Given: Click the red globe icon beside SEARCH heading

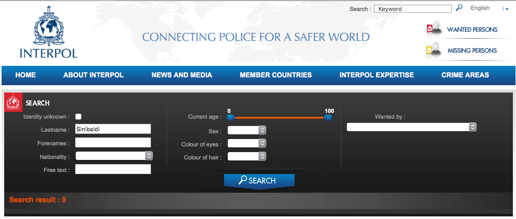Looking at the screenshot, I should pyautogui.click(x=13, y=102).
